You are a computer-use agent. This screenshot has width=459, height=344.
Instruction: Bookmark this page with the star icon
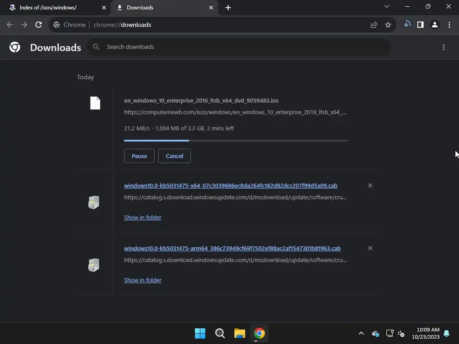[x=388, y=25]
